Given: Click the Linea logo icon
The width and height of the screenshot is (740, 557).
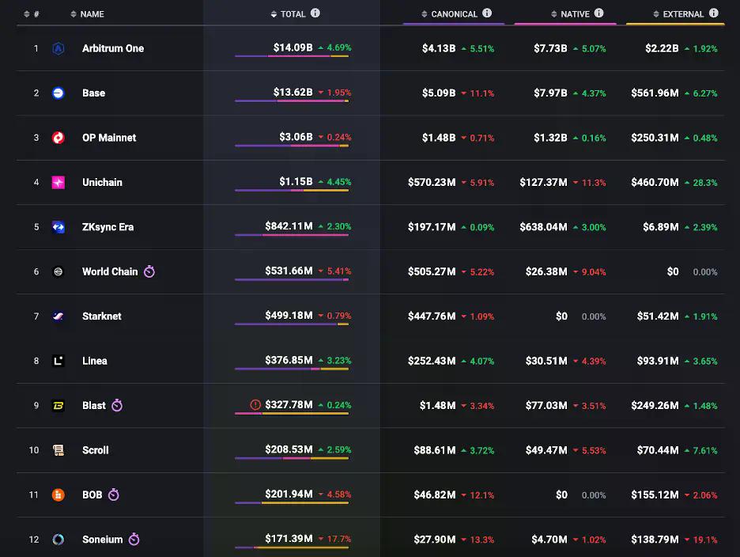Looking at the screenshot, I should tap(58, 361).
